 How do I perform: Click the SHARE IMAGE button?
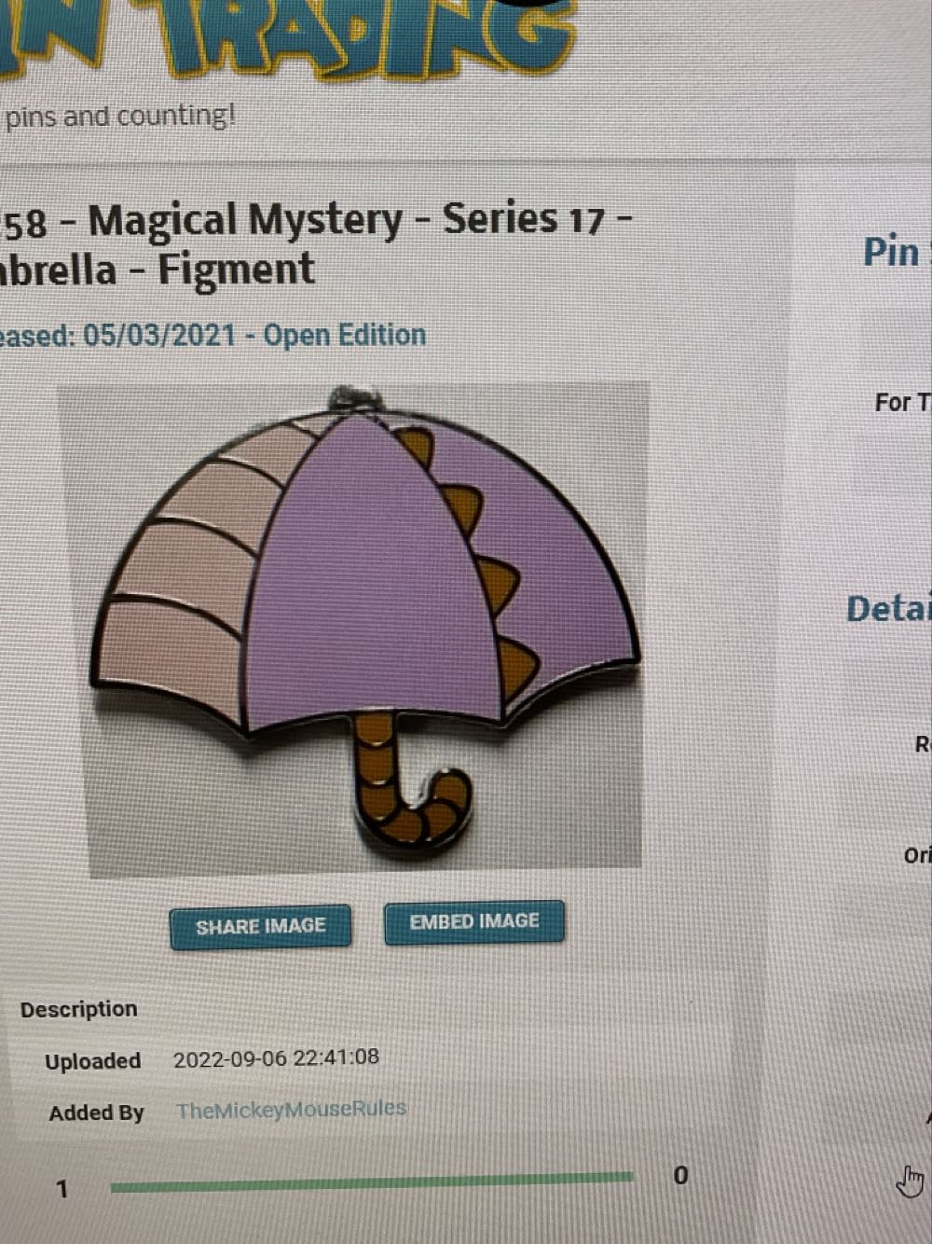pyautogui.click(x=261, y=927)
